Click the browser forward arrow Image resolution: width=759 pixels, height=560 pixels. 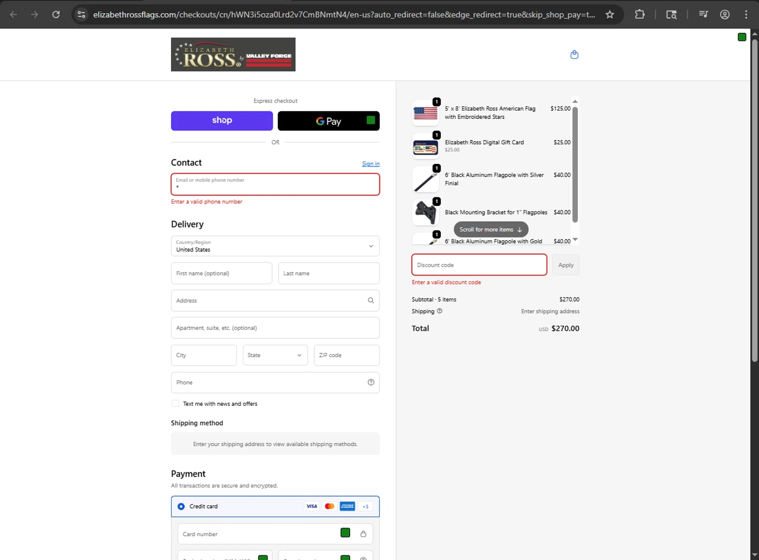point(34,14)
